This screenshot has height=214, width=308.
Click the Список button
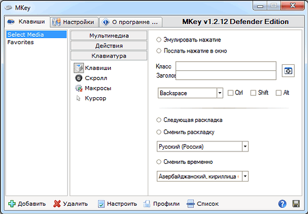[x=203, y=204]
